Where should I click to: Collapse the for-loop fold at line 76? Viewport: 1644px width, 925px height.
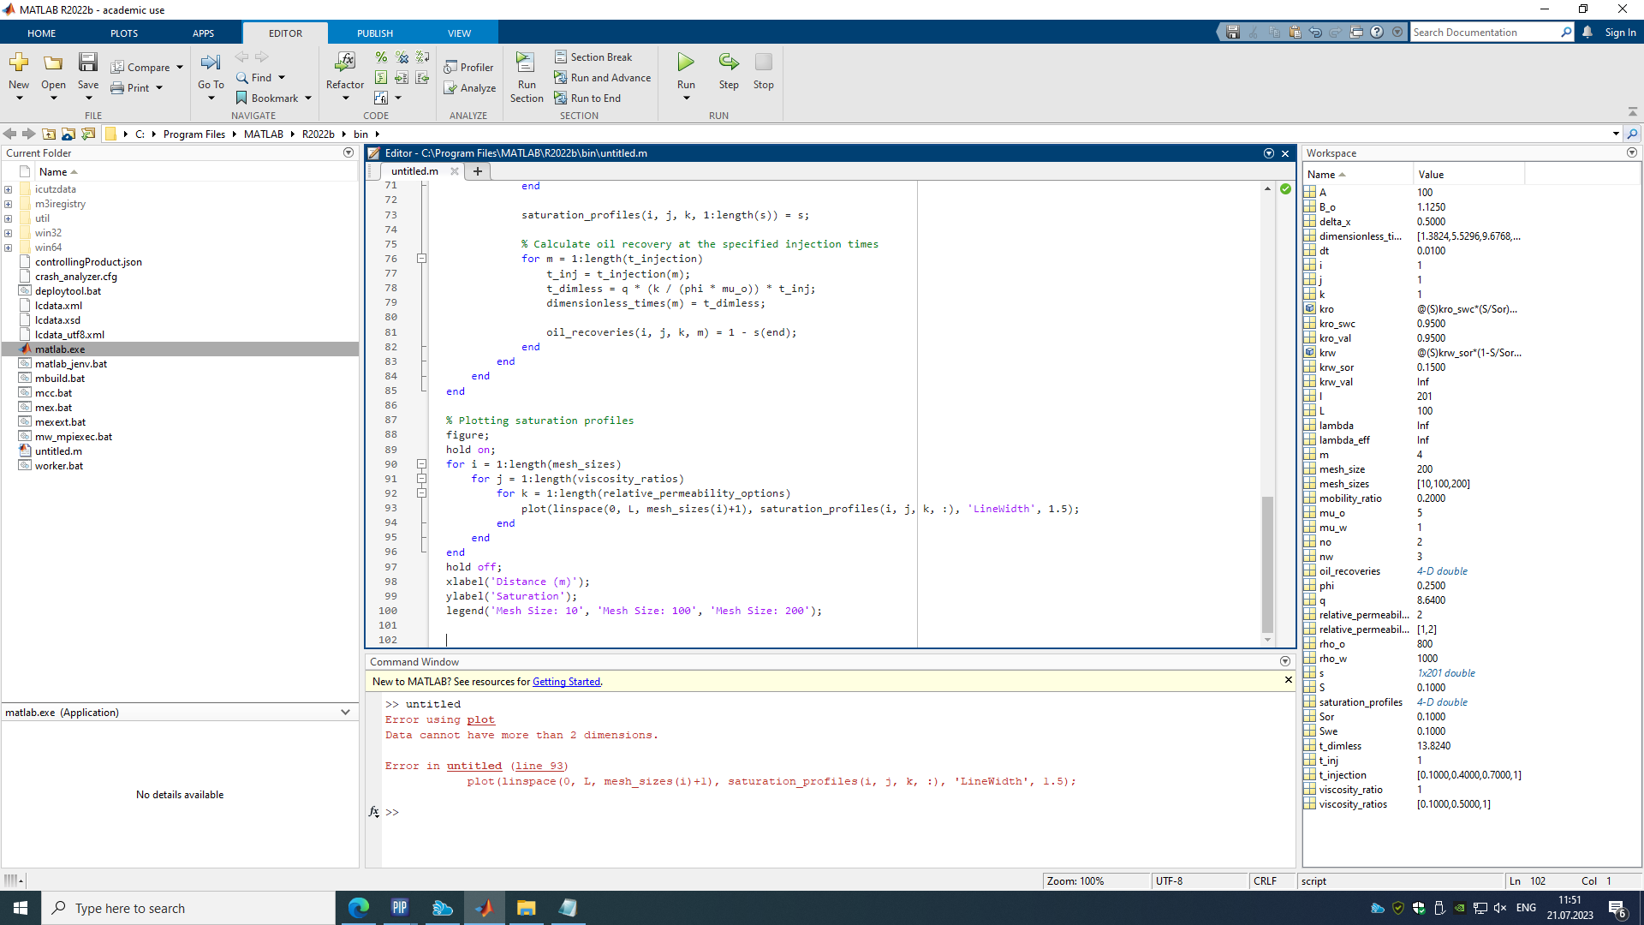tap(421, 259)
